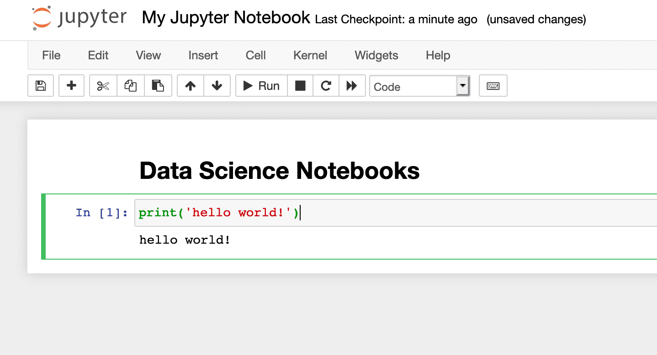Open the Kernel menu
This screenshot has height=355, width=657.
(310, 55)
